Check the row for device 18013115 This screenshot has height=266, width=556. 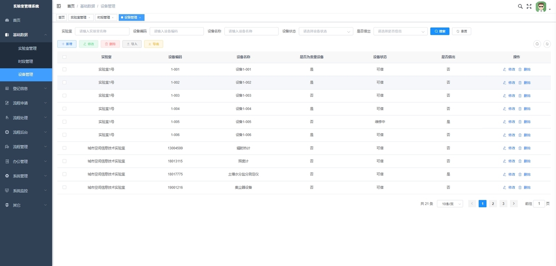[x=64, y=161]
